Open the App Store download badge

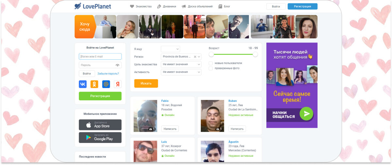point(100,125)
